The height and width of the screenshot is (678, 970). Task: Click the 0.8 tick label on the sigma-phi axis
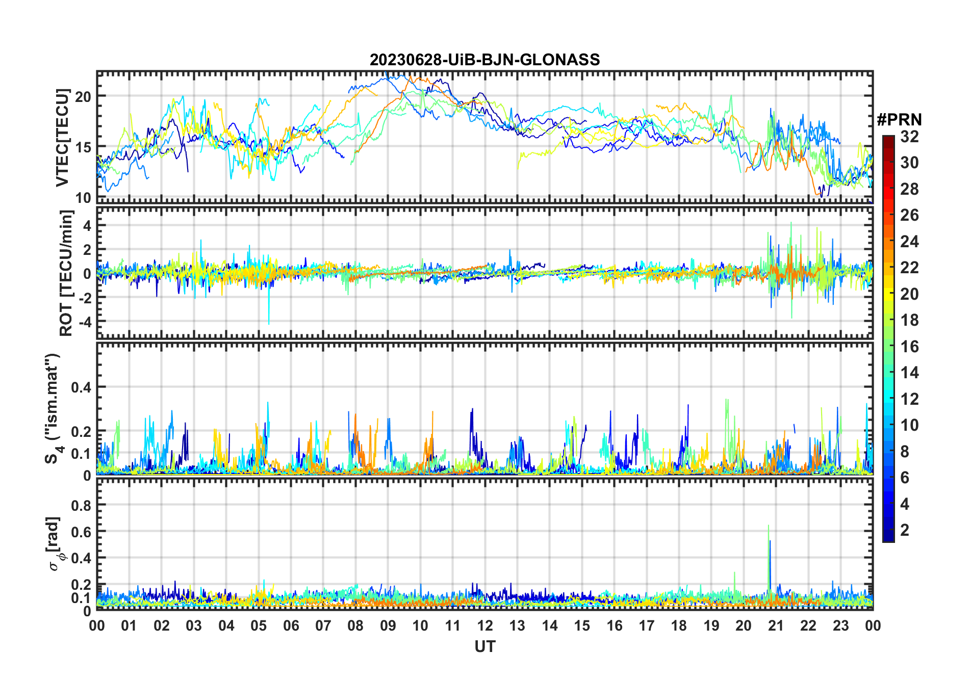[x=81, y=505]
